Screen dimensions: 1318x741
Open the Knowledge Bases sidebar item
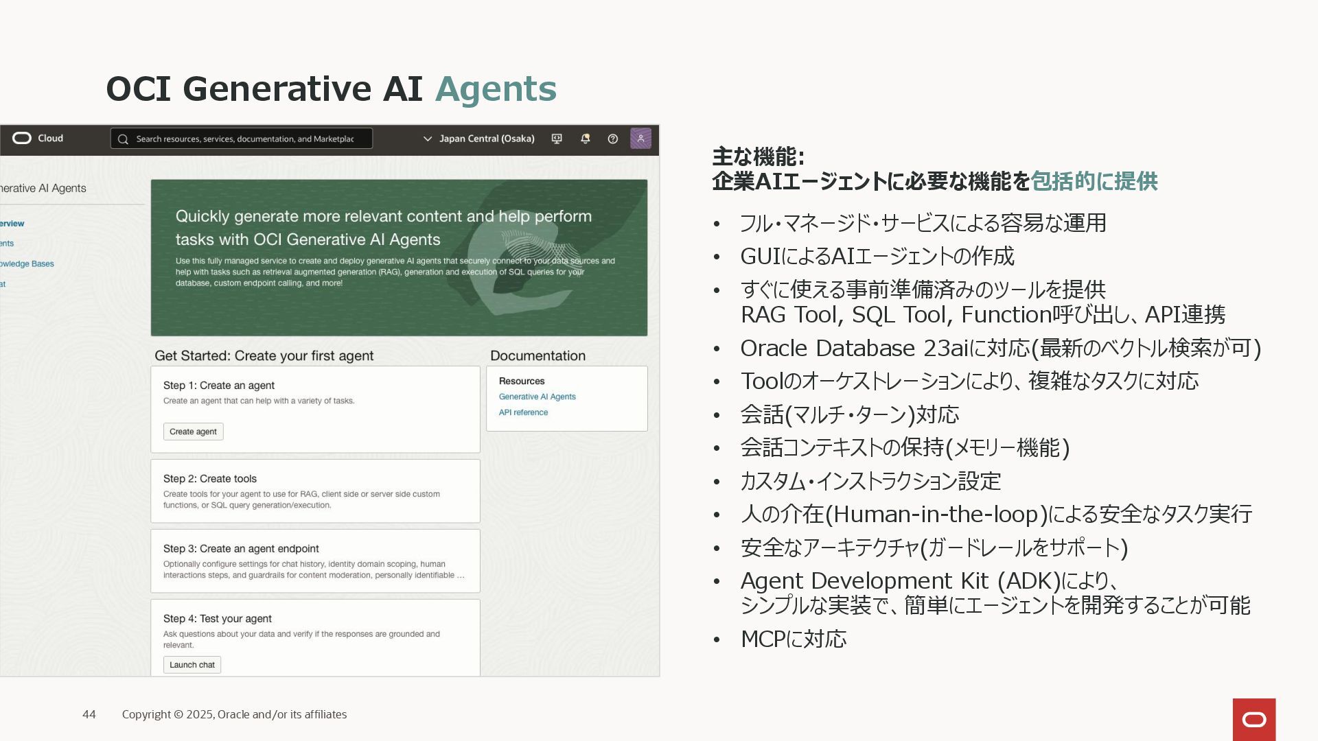point(27,264)
